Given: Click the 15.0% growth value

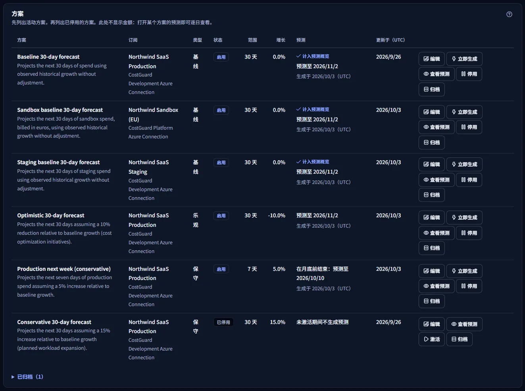Looking at the screenshot, I should click(278, 322).
